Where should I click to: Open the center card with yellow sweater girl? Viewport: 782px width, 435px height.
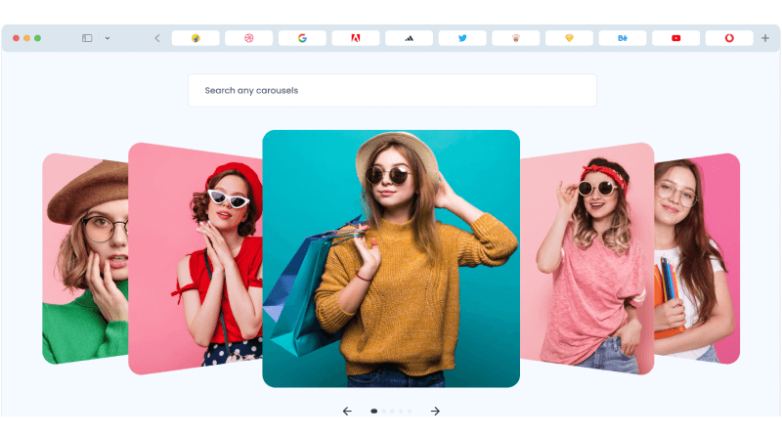[391, 258]
